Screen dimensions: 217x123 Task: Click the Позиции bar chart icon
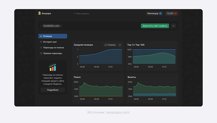click(41, 36)
